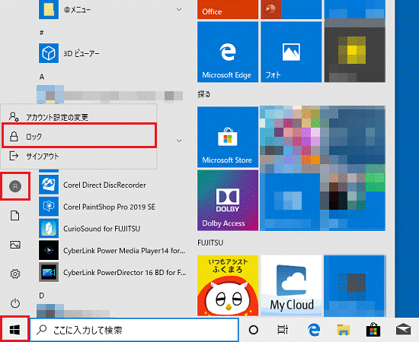Open the いつもアシスト ふくまろ tile
Screen dimensions: 419x342
point(228,286)
